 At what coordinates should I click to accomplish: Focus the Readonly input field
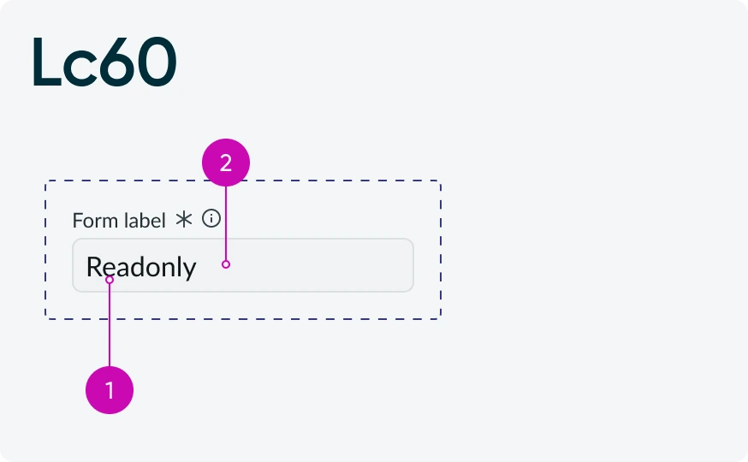[243, 265]
